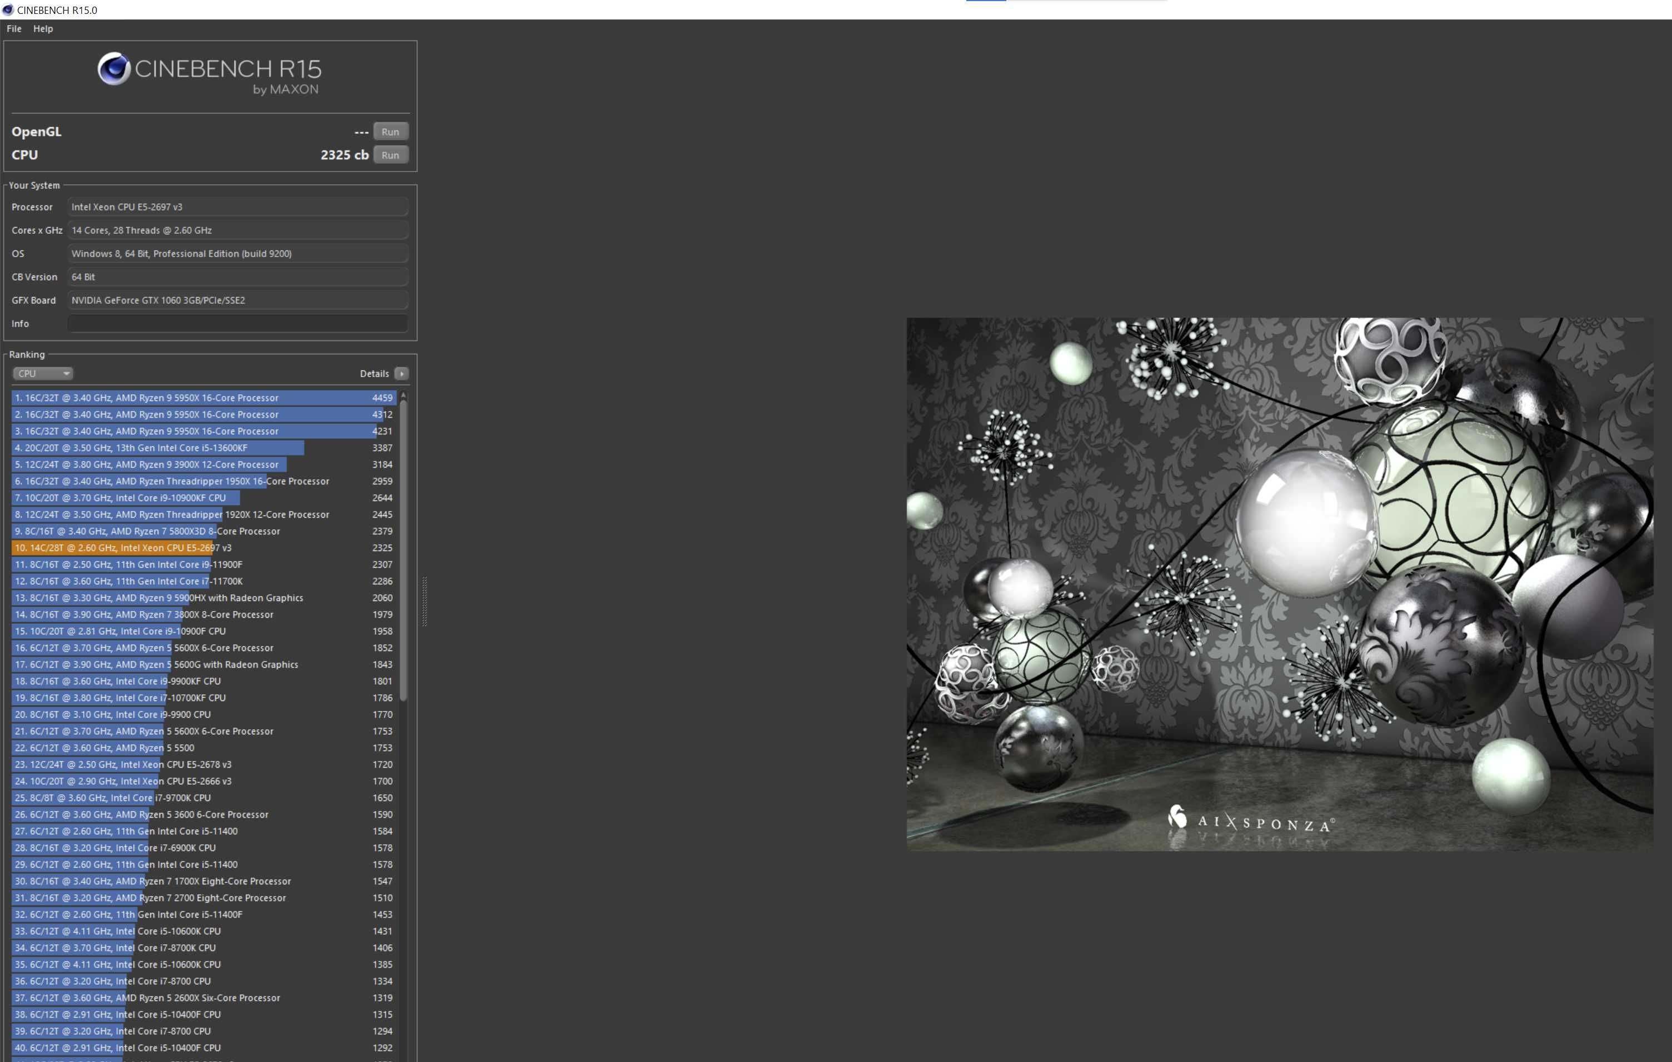Select the Core i7-6900K ranking row
This screenshot has width=1672, height=1062.
coord(204,848)
